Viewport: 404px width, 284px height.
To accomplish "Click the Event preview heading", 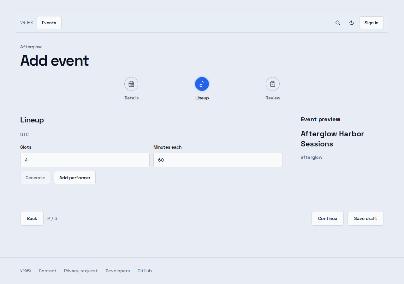I will pos(320,119).
